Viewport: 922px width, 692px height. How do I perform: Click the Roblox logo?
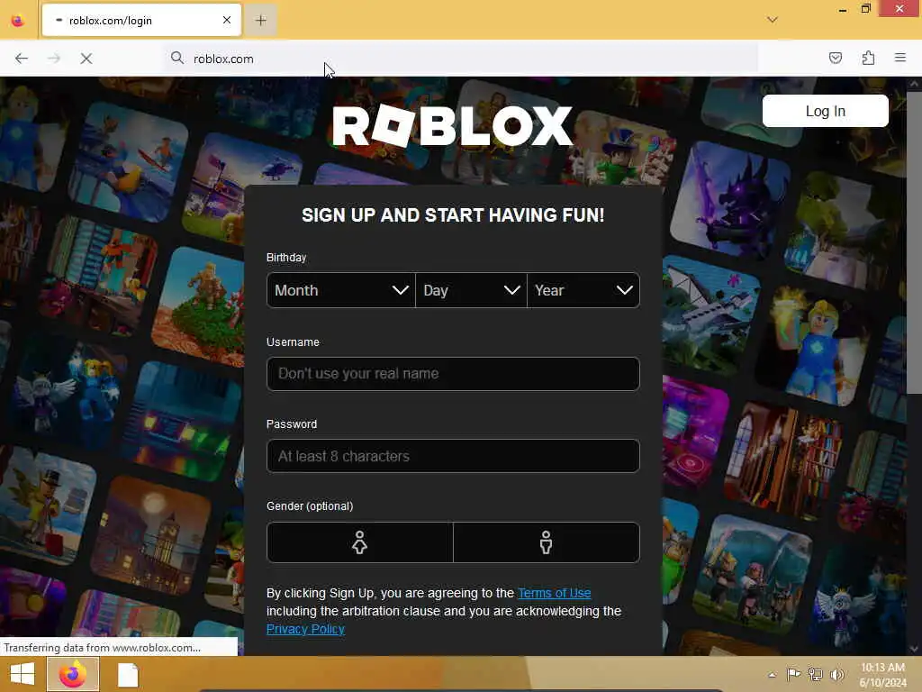pyautogui.click(x=452, y=125)
